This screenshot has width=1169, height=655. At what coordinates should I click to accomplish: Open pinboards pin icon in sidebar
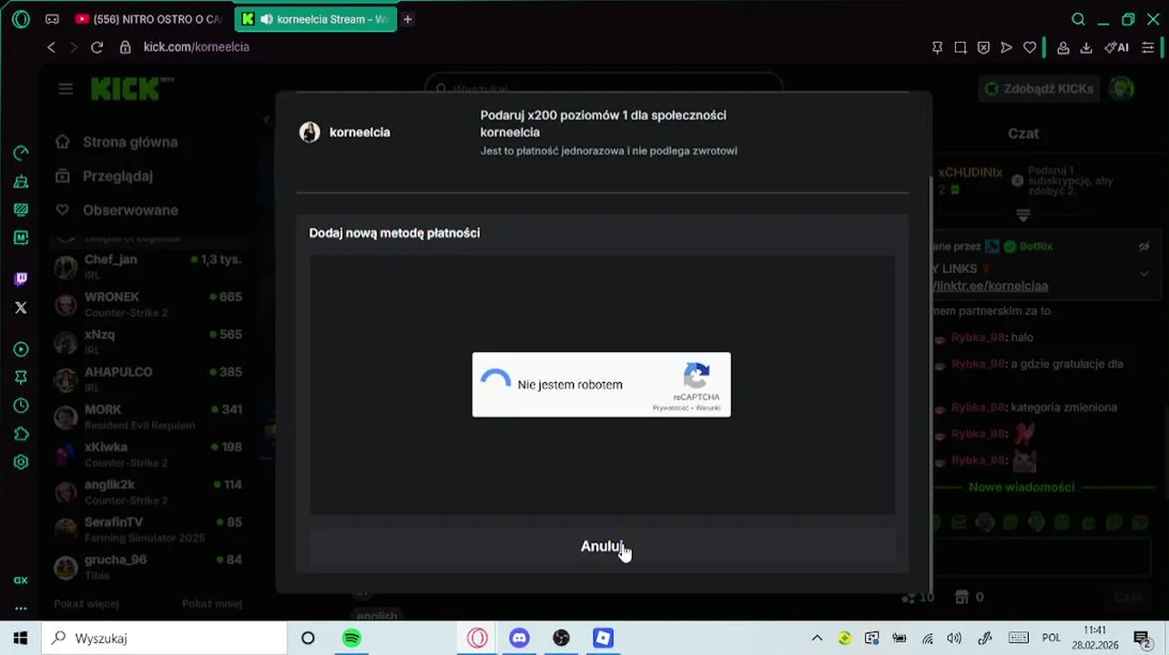[x=21, y=378]
